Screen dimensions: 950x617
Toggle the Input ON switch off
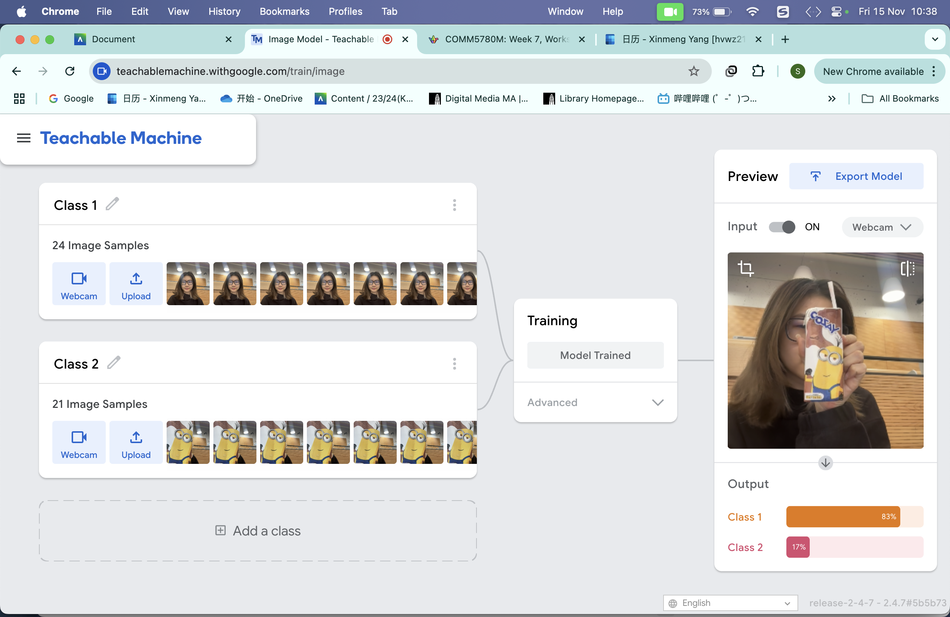[782, 227]
